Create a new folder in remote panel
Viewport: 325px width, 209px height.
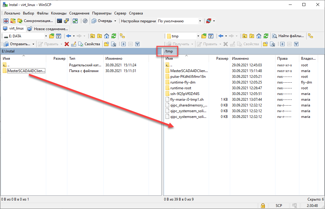pyautogui.click(x=265, y=44)
